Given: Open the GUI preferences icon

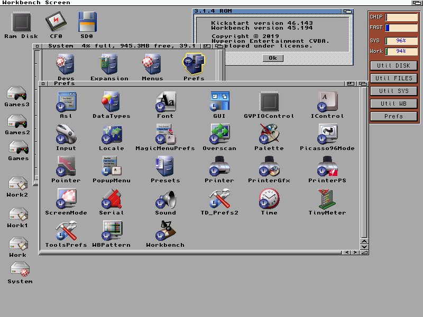Looking at the screenshot, I should coord(219,101).
